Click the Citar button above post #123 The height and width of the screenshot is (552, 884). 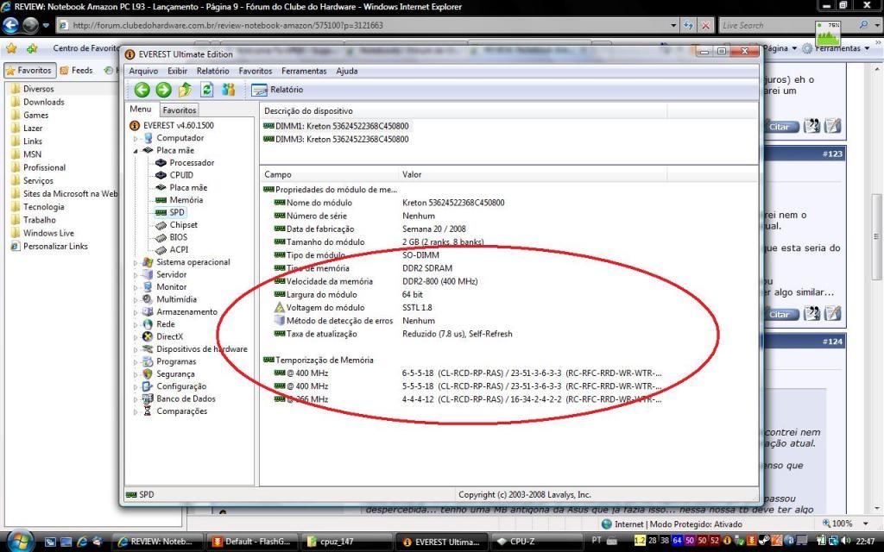coord(781,126)
